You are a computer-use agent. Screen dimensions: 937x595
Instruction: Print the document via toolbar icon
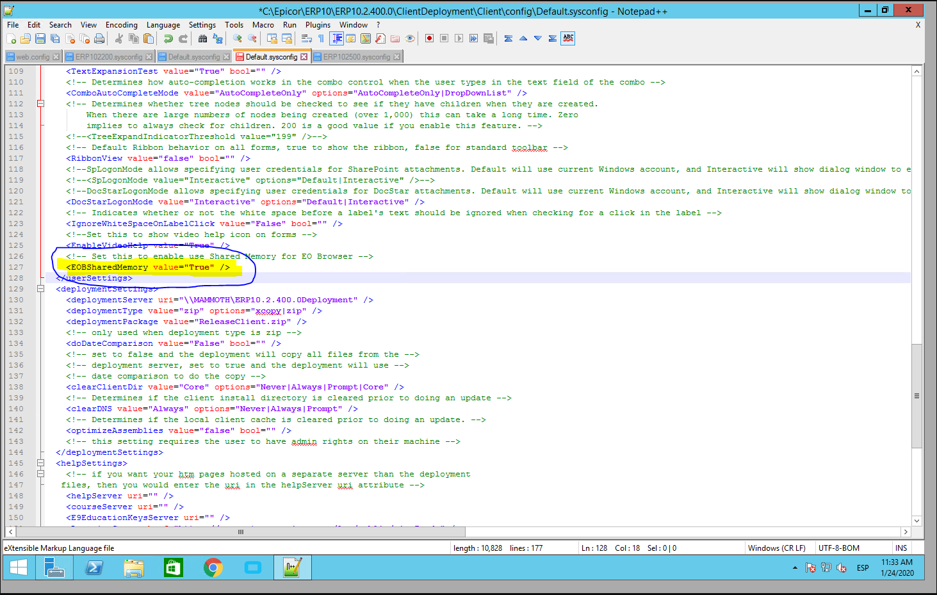[99, 38]
